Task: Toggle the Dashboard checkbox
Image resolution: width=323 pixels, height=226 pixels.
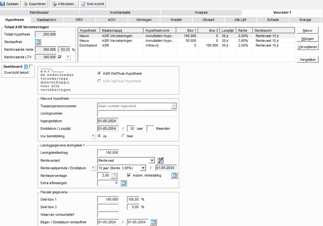Action: pyautogui.click(x=31, y=67)
